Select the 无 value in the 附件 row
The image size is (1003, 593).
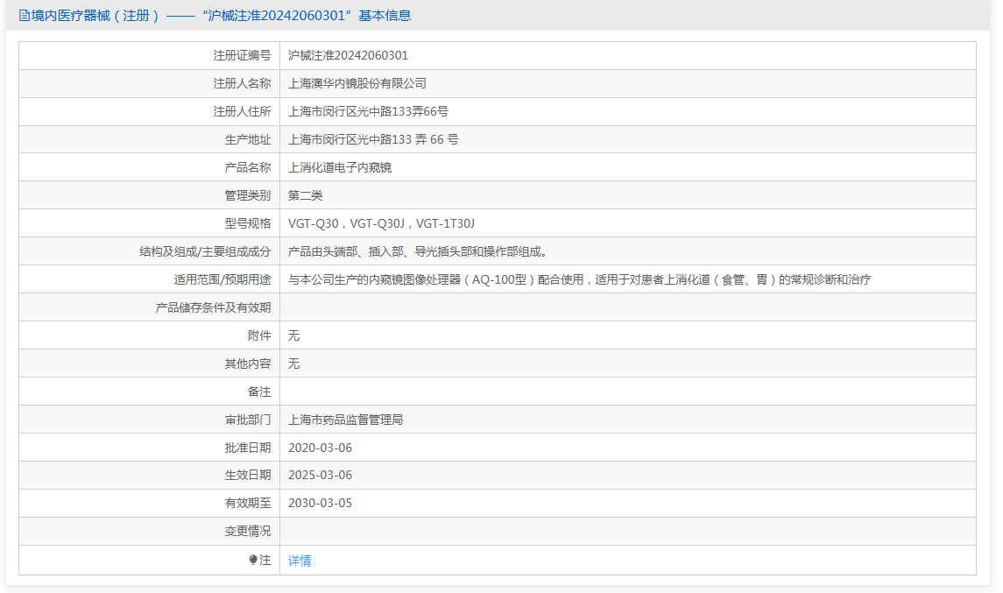[x=293, y=335]
